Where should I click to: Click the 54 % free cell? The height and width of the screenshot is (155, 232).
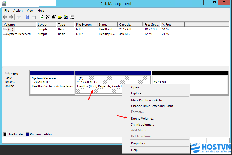[x=166, y=29]
